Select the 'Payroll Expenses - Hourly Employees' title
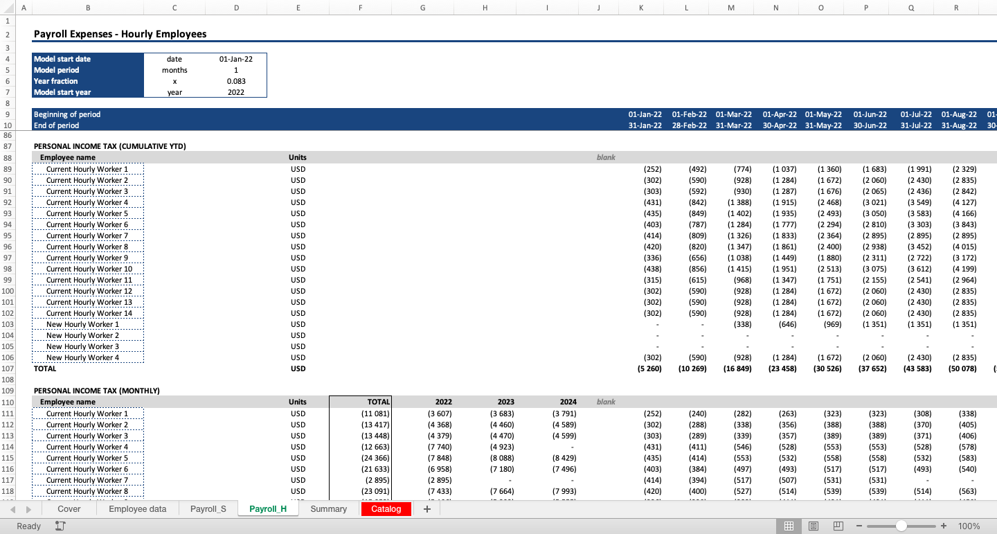997x534 pixels. point(120,34)
